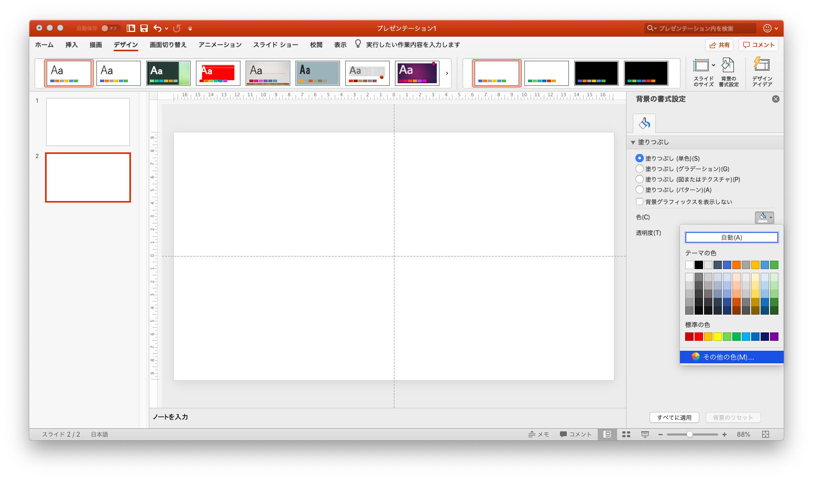The image size is (813, 479).
Task: Click すべてに適用 button
Action: click(674, 417)
